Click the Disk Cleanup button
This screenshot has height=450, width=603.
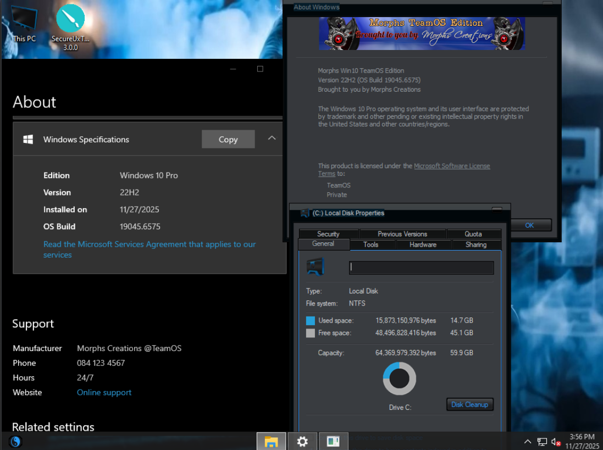pyautogui.click(x=469, y=404)
